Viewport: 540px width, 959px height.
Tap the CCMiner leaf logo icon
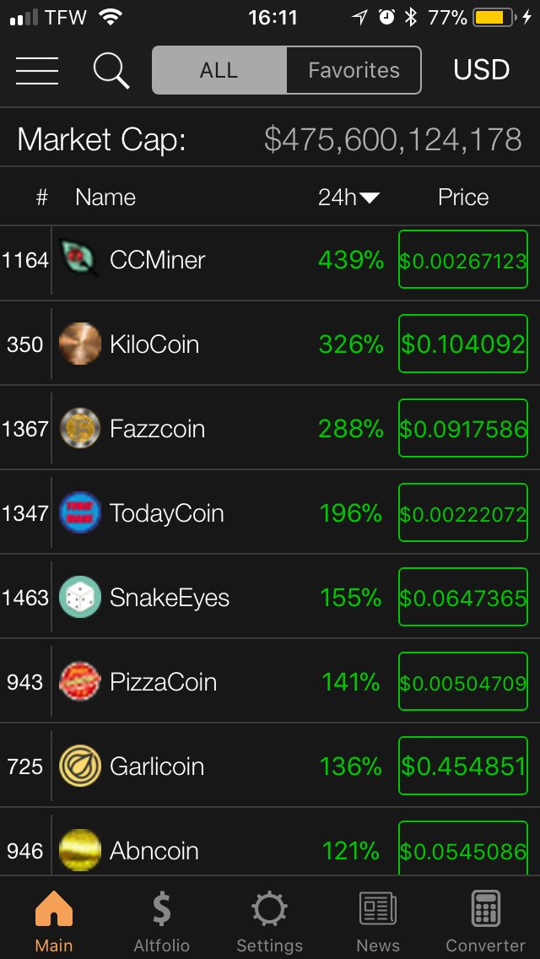click(x=80, y=258)
